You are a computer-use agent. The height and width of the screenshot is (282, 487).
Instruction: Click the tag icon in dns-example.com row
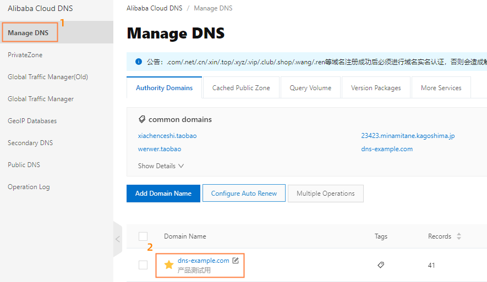click(381, 265)
